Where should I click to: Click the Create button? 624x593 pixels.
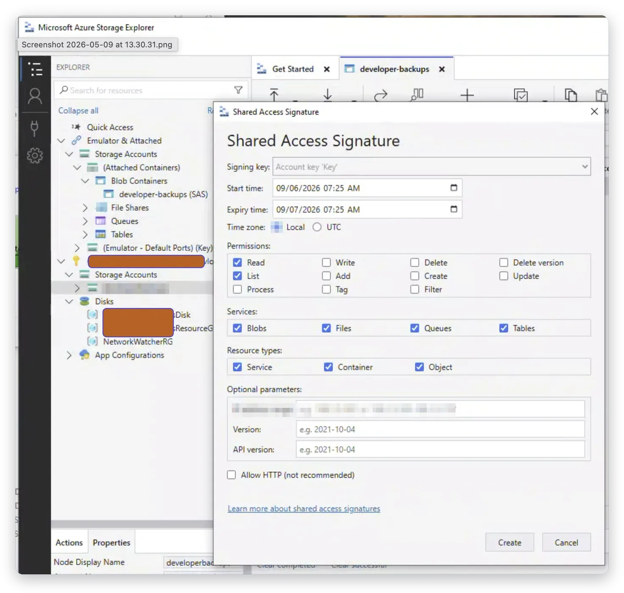(x=510, y=542)
